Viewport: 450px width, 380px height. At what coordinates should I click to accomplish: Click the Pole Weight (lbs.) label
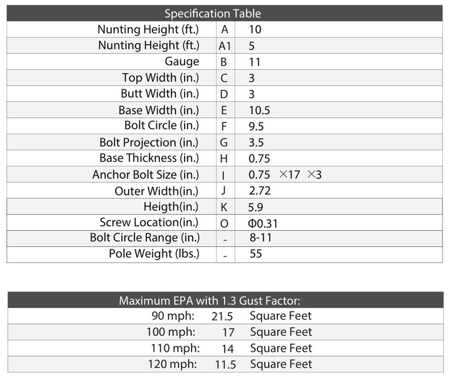(x=154, y=254)
